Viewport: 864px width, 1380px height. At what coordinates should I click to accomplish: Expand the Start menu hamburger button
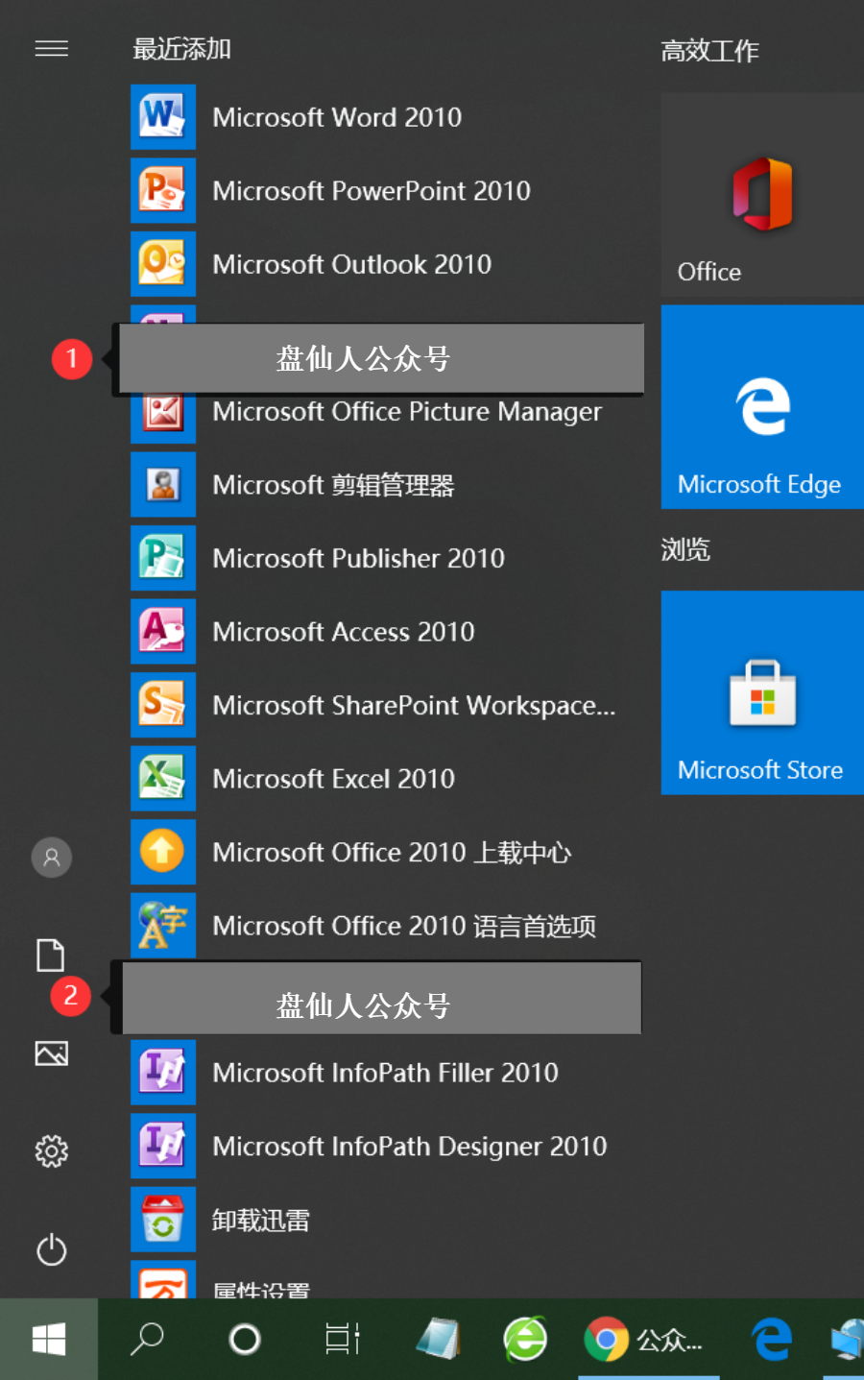click(52, 48)
